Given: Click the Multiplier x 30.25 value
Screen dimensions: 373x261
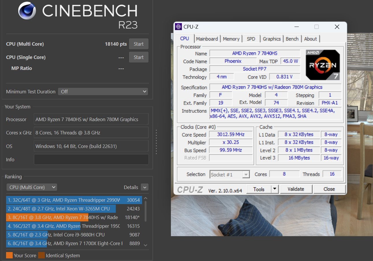Looking at the screenshot, I should click(231, 142).
